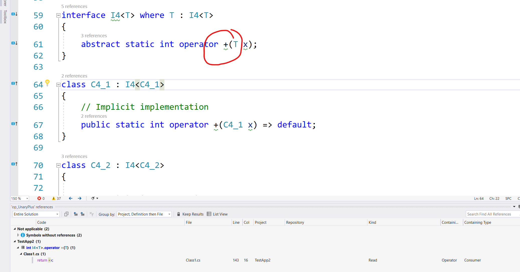Screen dimensions: 520x272
Task: Click the lightbulb quick actions icon
Action: 47,82
